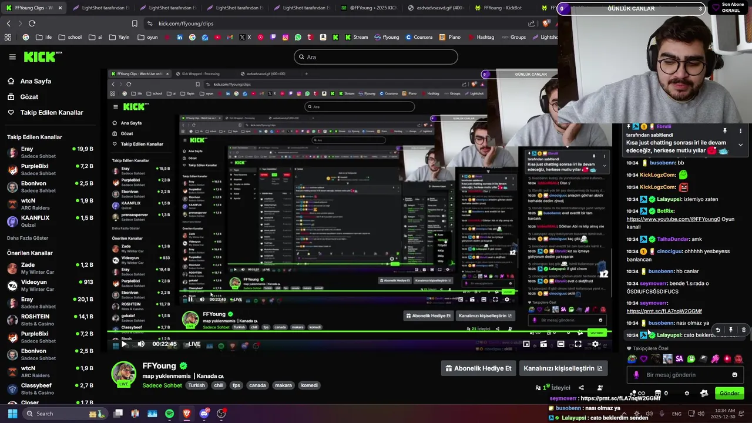Toggle theater mode in the outer player

pos(561,344)
